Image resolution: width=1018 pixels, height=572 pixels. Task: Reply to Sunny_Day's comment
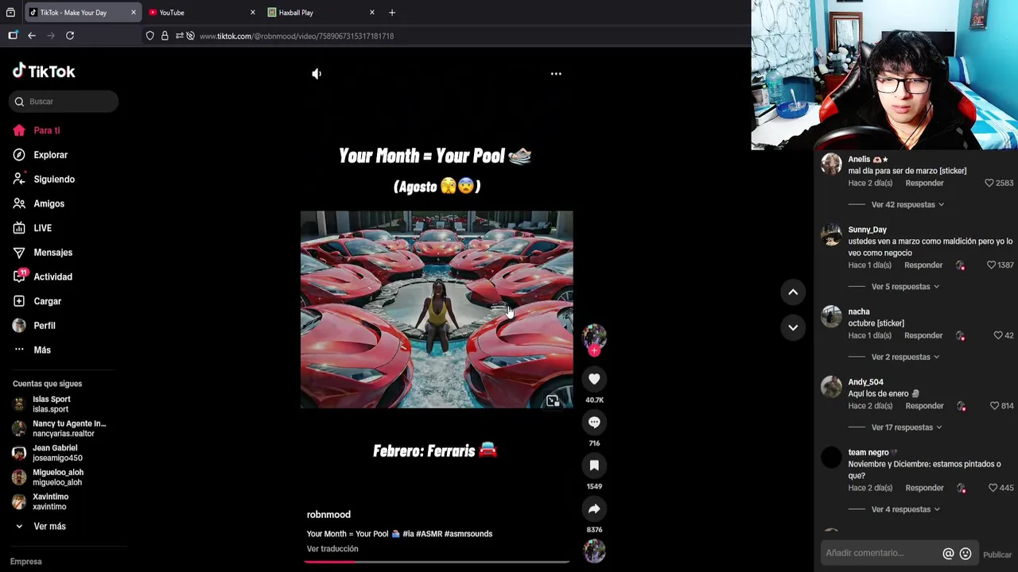pyautogui.click(x=923, y=265)
